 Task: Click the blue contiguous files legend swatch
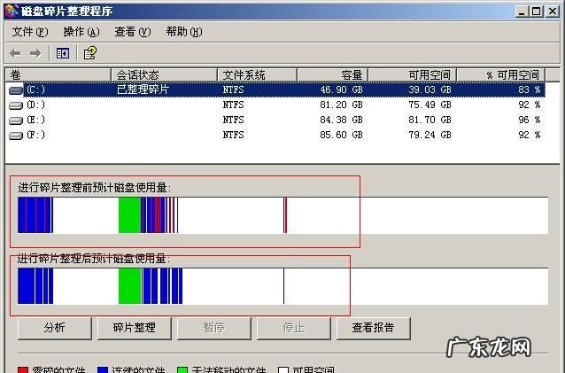[x=103, y=369]
